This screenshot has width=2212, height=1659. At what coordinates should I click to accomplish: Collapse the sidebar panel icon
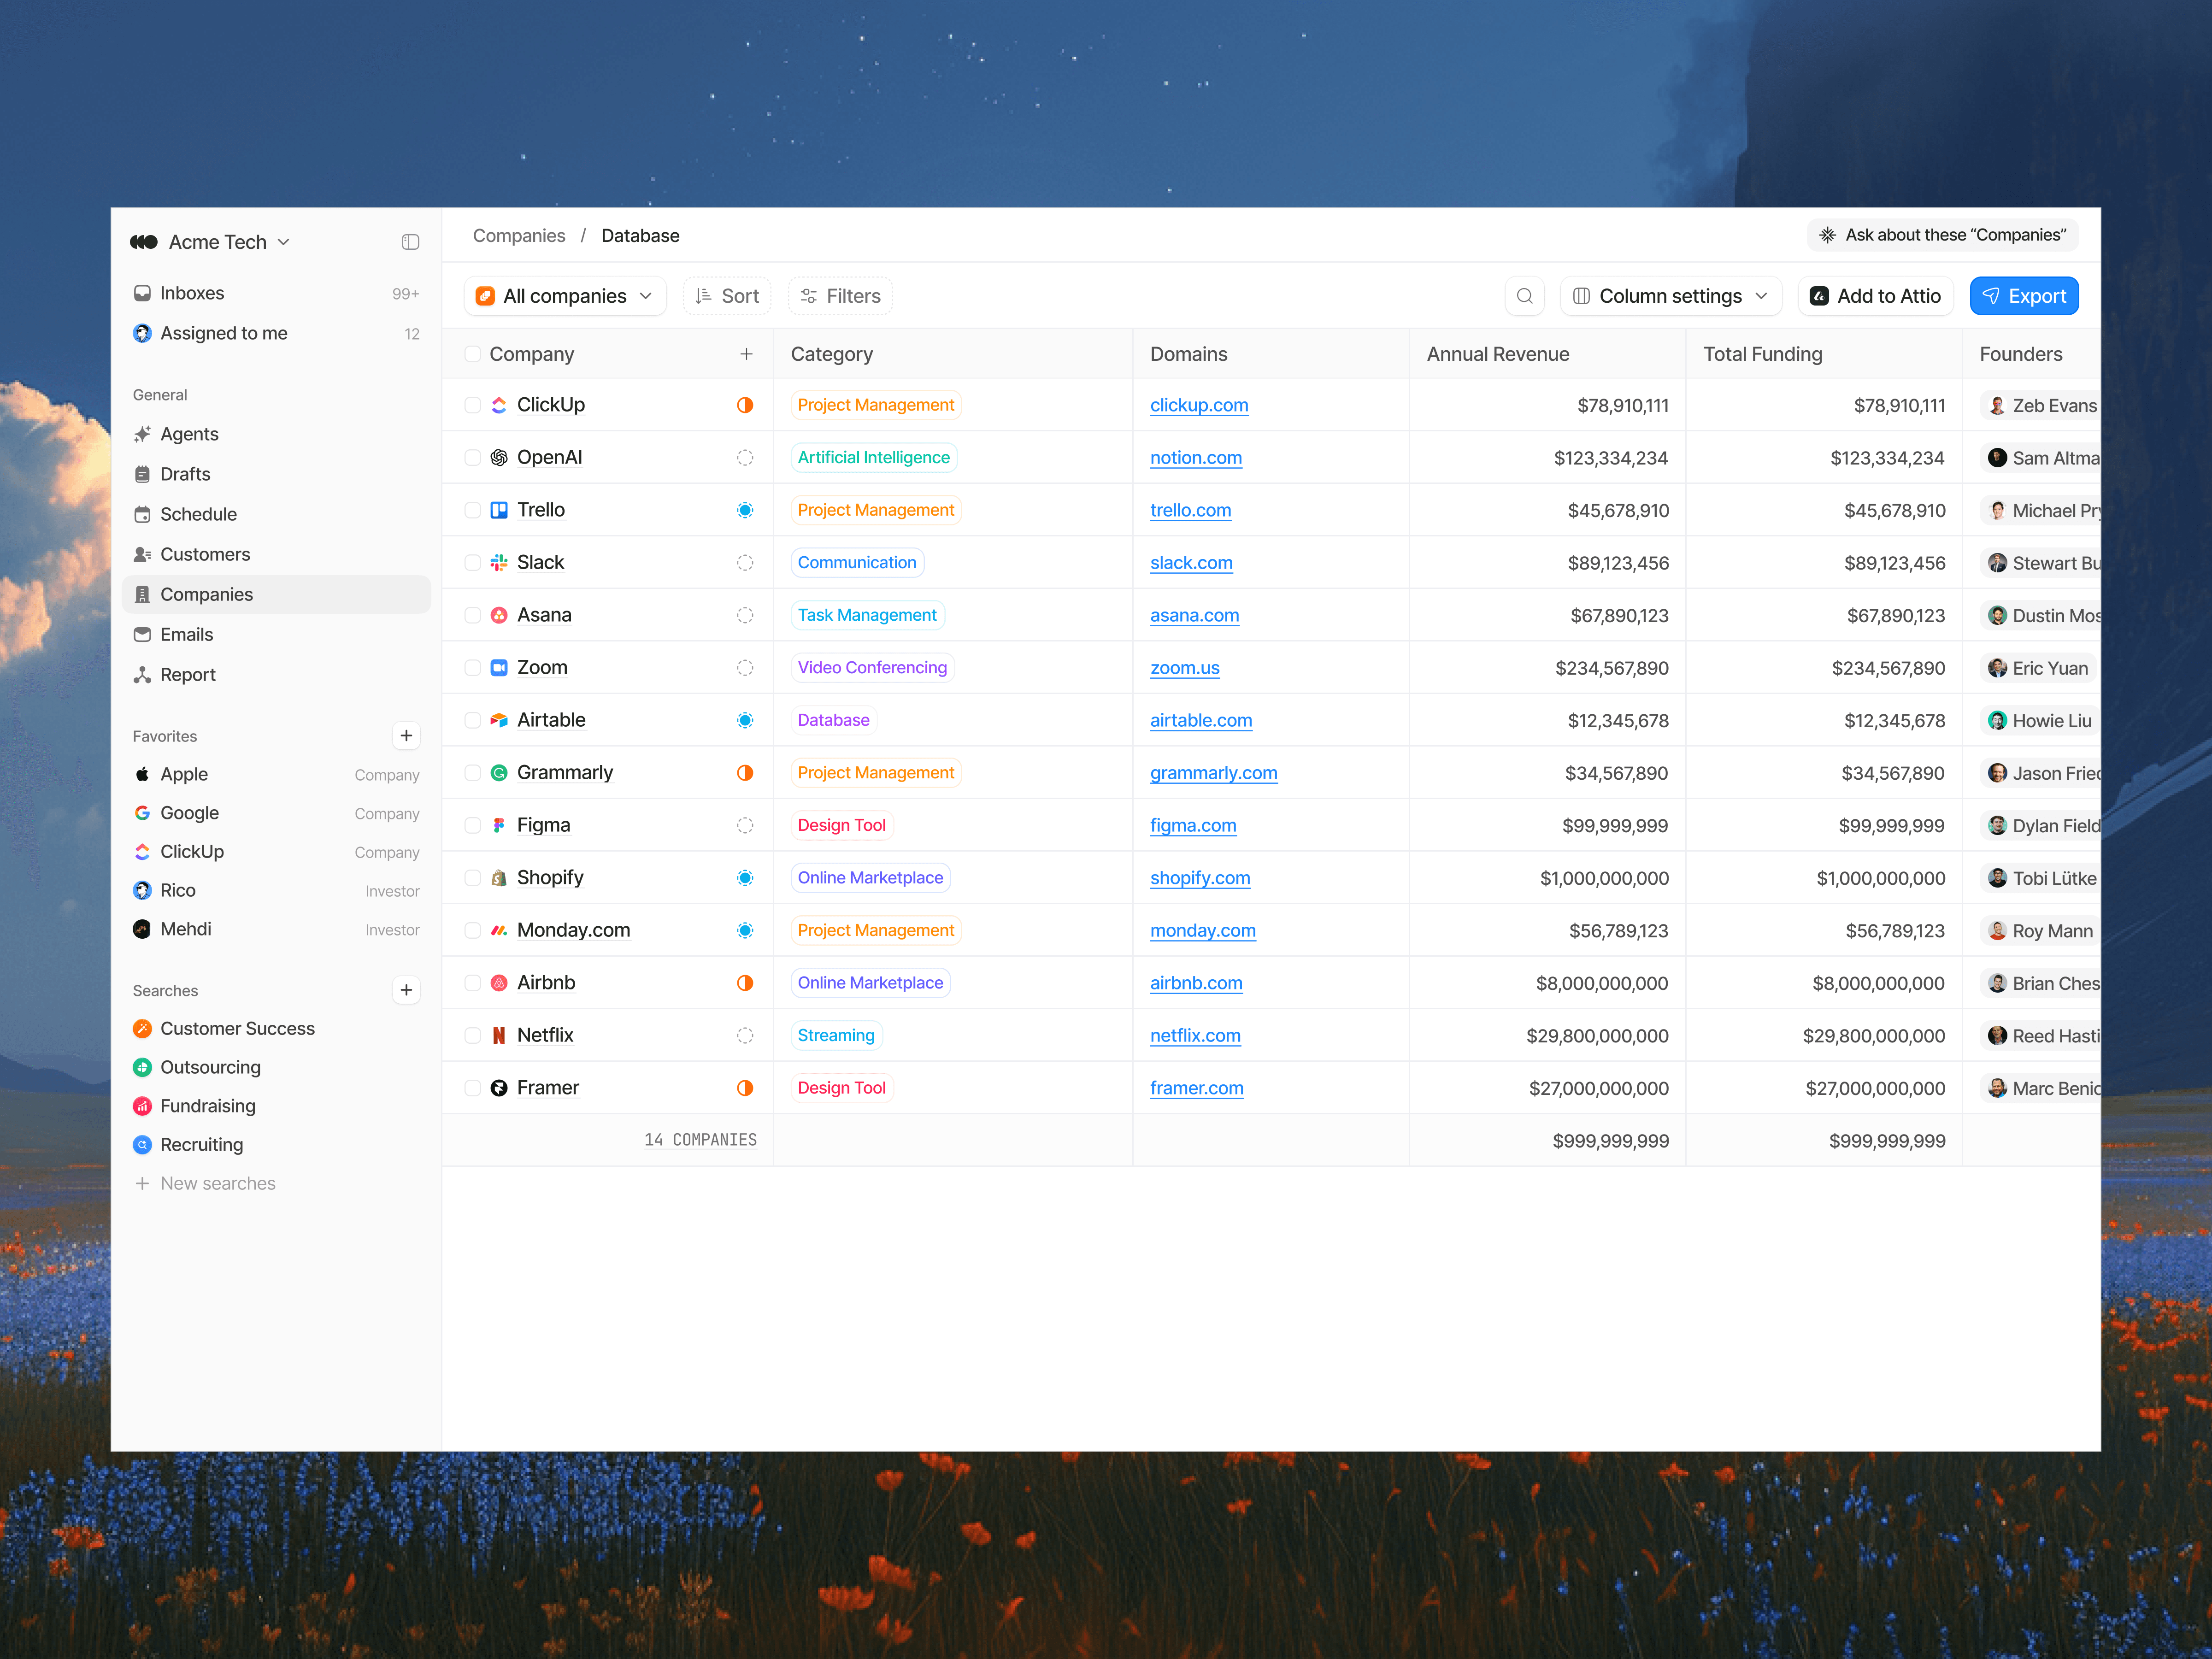(410, 242)
